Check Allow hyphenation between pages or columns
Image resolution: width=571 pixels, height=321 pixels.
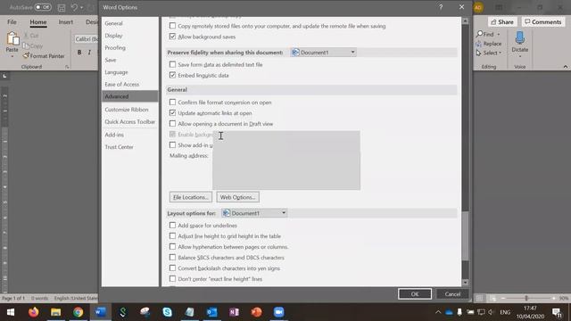[x=172, y=247]
